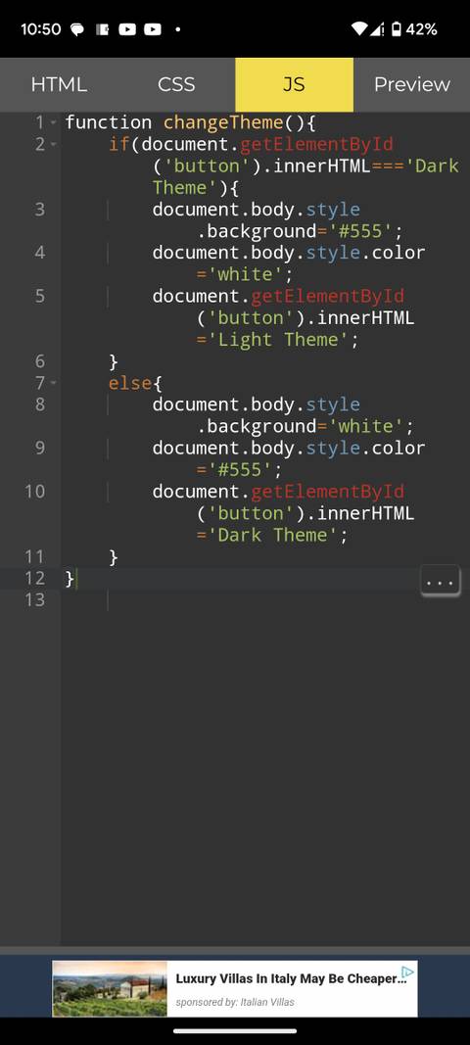Tap the '#555' color value on line 9
This screenshot has height=1045, width=470.
coord(240,470)
